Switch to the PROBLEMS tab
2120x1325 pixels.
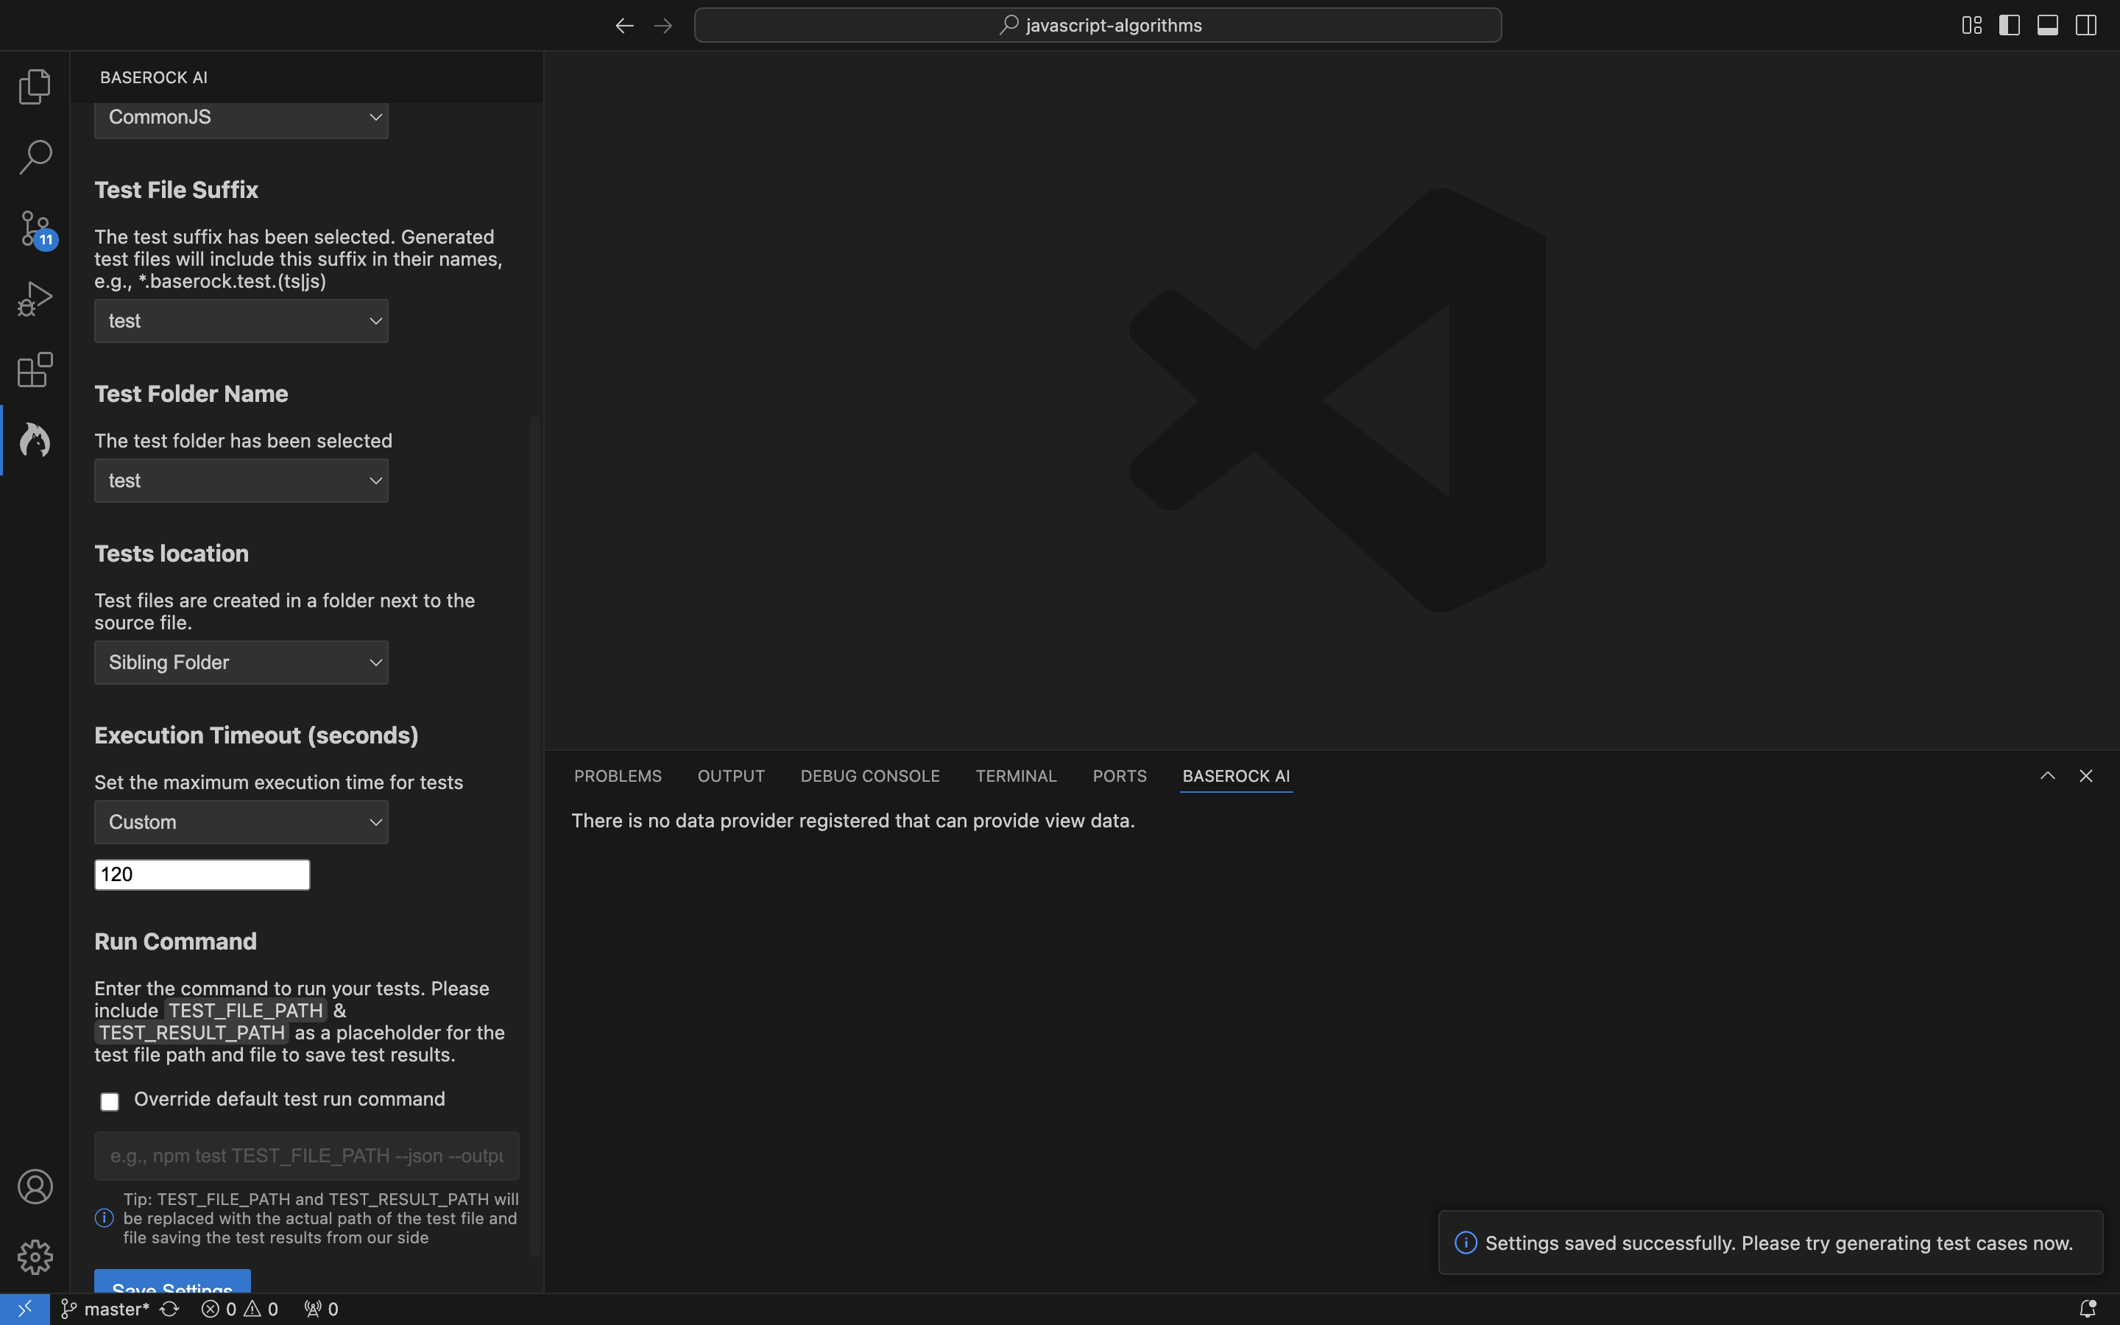[x=618, y=777]
